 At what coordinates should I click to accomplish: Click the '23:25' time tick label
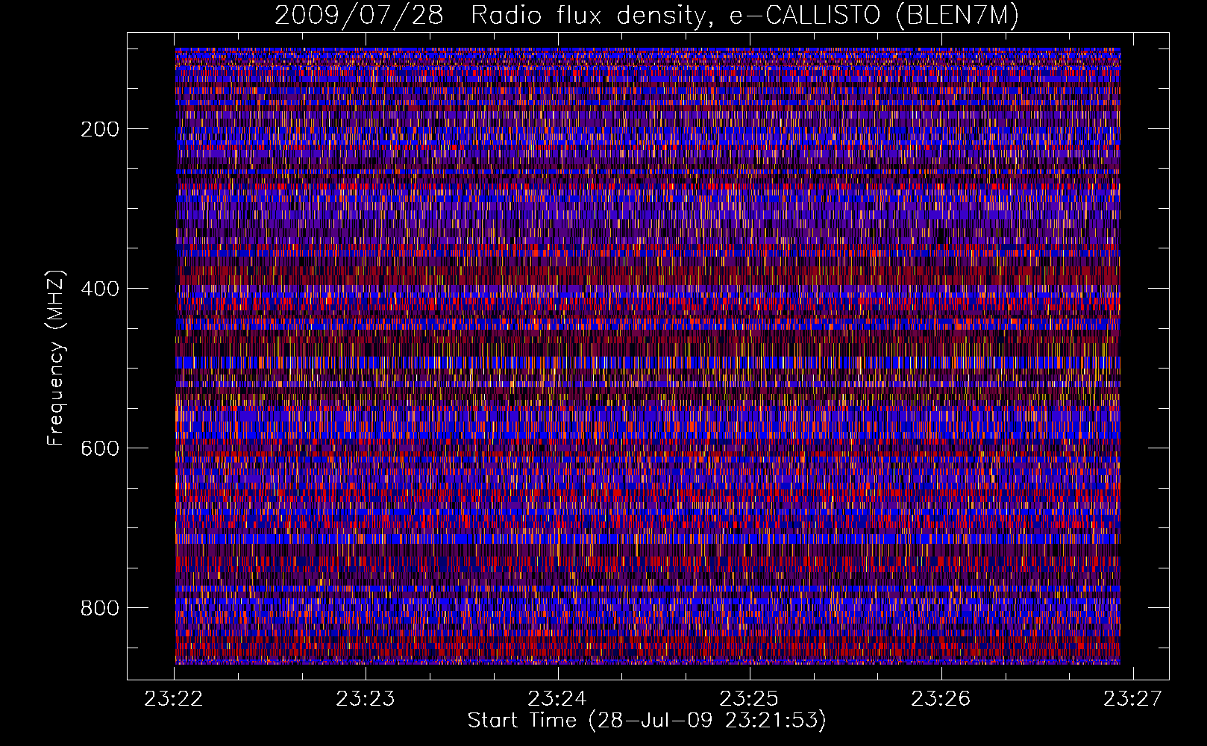tap(749, 698)
